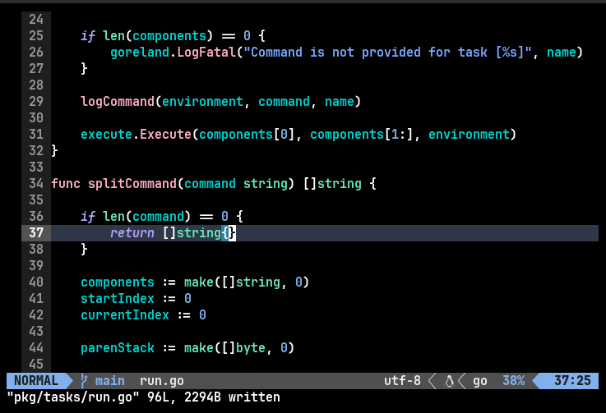
Task: Click the return keyword on line 37
Action: (x=132, y=233)
